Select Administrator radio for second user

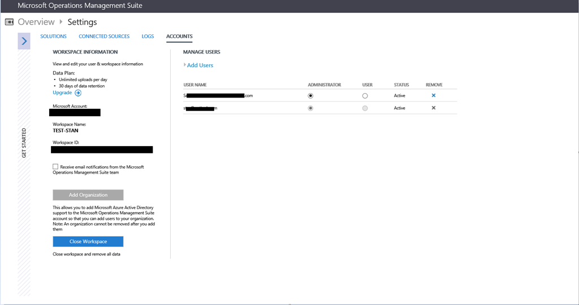[310, 108]
